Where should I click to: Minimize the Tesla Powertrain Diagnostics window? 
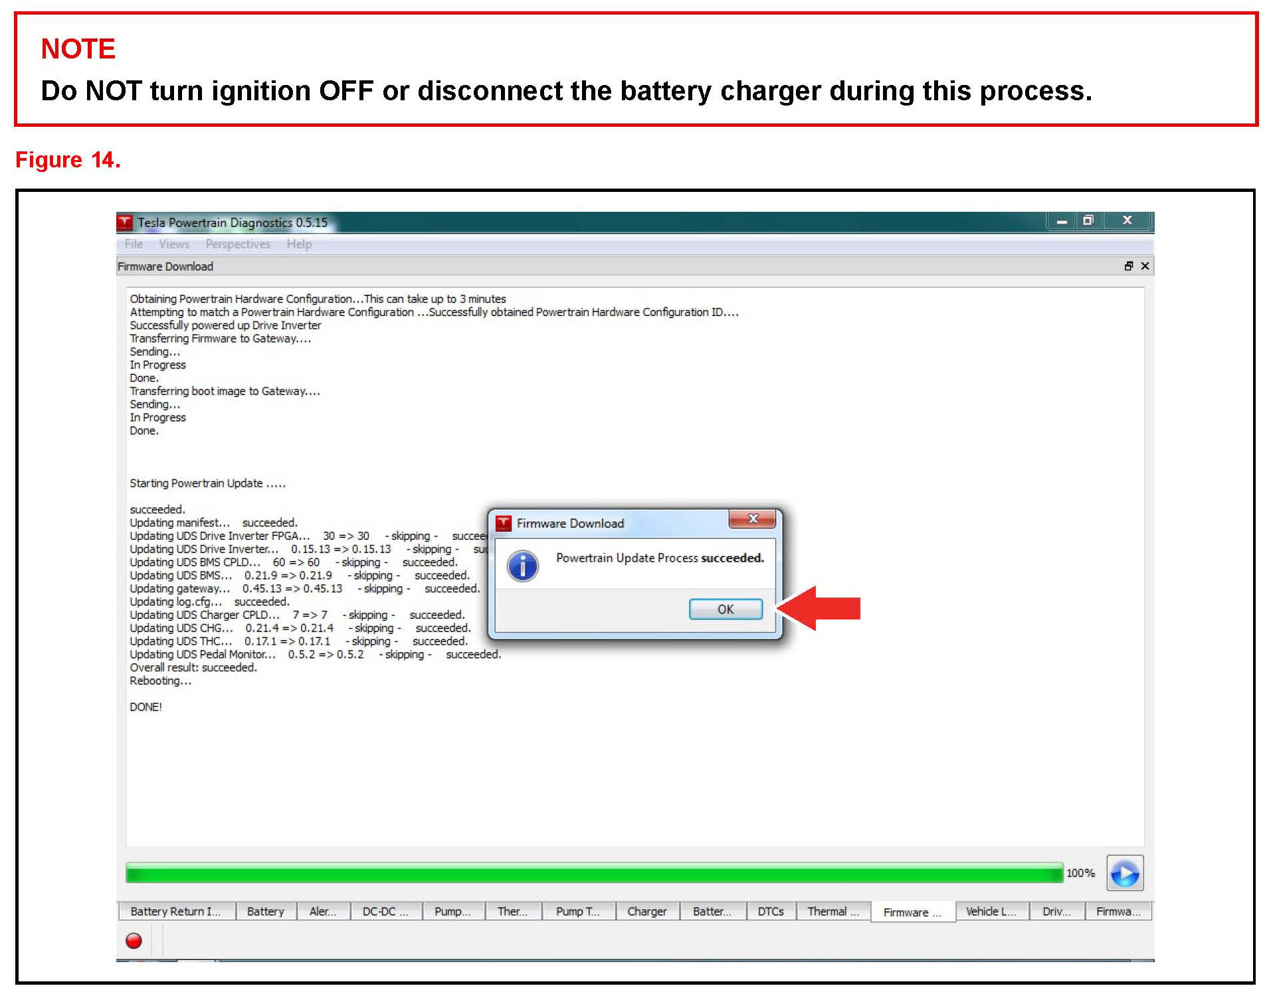pos(1061,220)
